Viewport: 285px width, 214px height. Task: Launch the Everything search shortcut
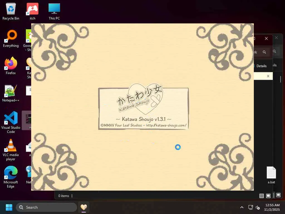[x=11, y=38]
